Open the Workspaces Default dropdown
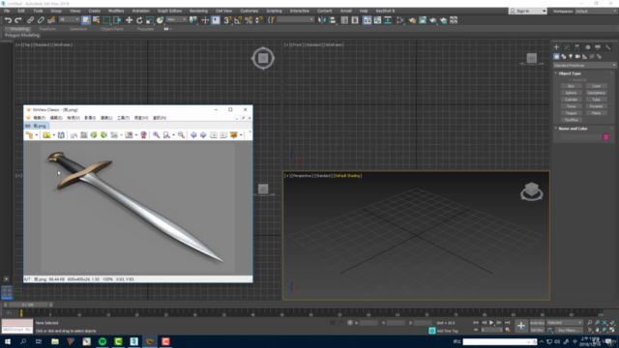This screenshot has width=619, height=348. coord(596,11)
